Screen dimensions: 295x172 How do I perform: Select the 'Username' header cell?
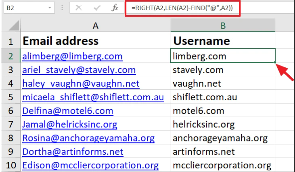(x=223, y=41)
